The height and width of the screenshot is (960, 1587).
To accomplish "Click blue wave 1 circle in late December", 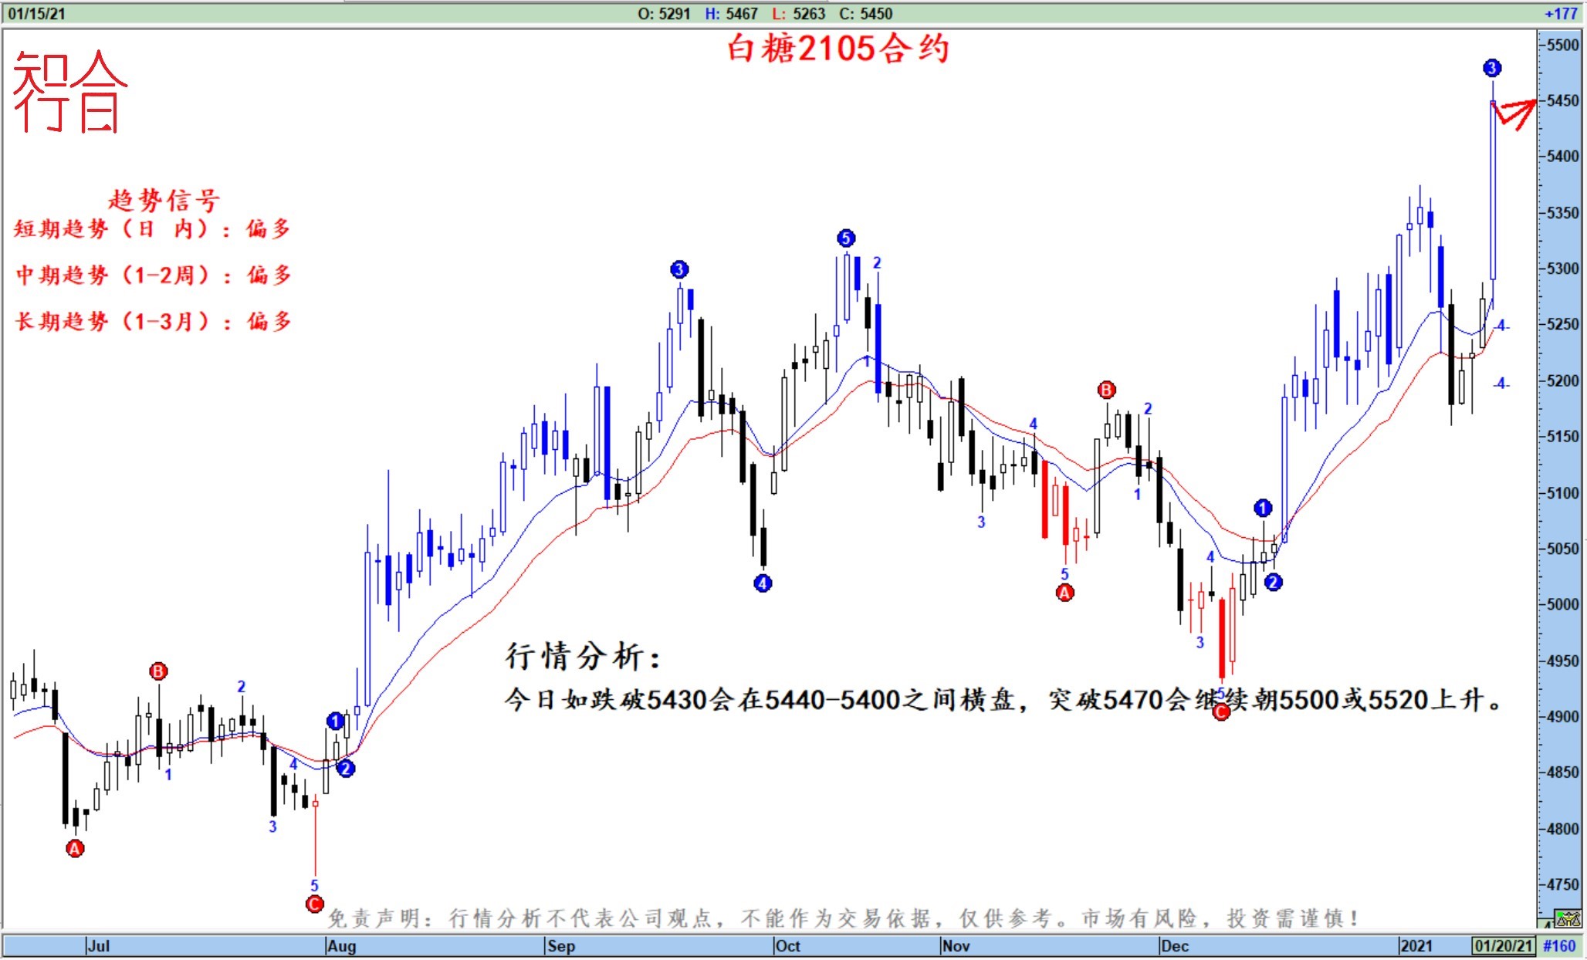I will point(1263,508).
